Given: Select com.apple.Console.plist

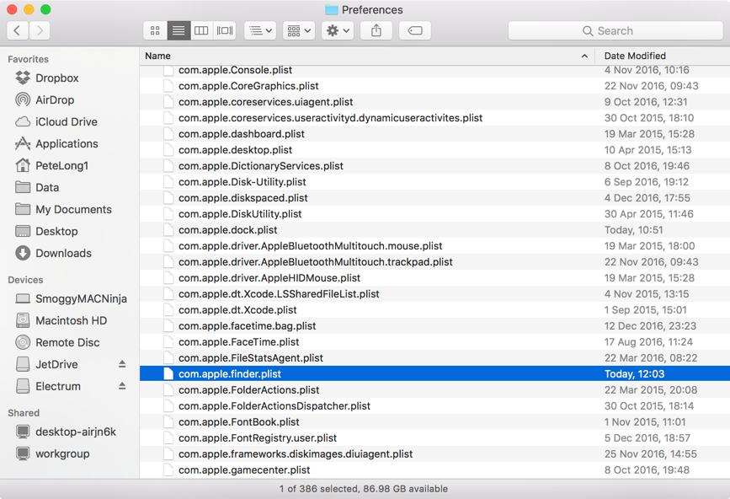Looking at the screenshot, I should pyautogui.click(x=434, y=70).
